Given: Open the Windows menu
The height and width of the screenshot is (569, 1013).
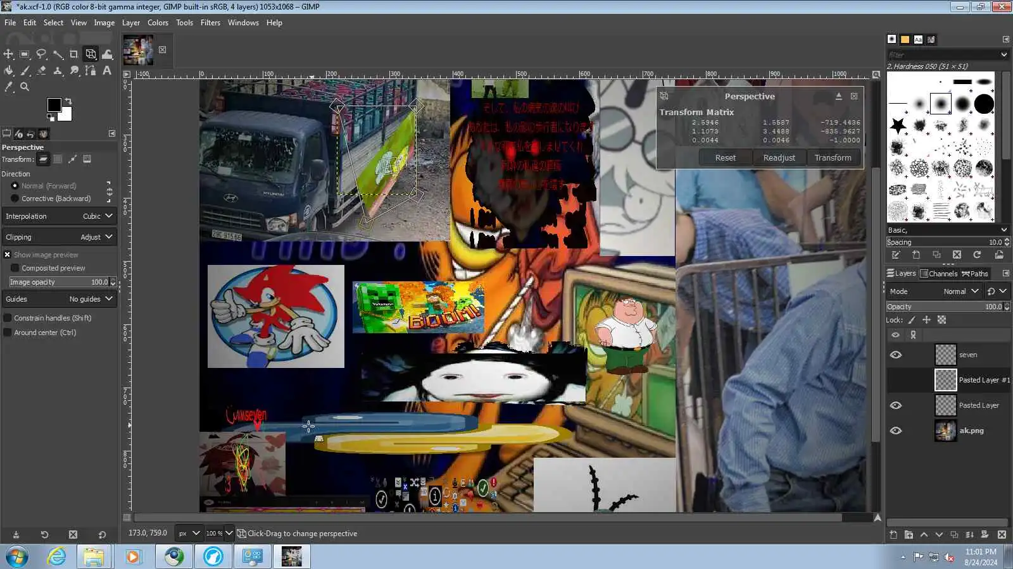Looking at the screenshot, I should pyautogui.click(x=243, y=23).
